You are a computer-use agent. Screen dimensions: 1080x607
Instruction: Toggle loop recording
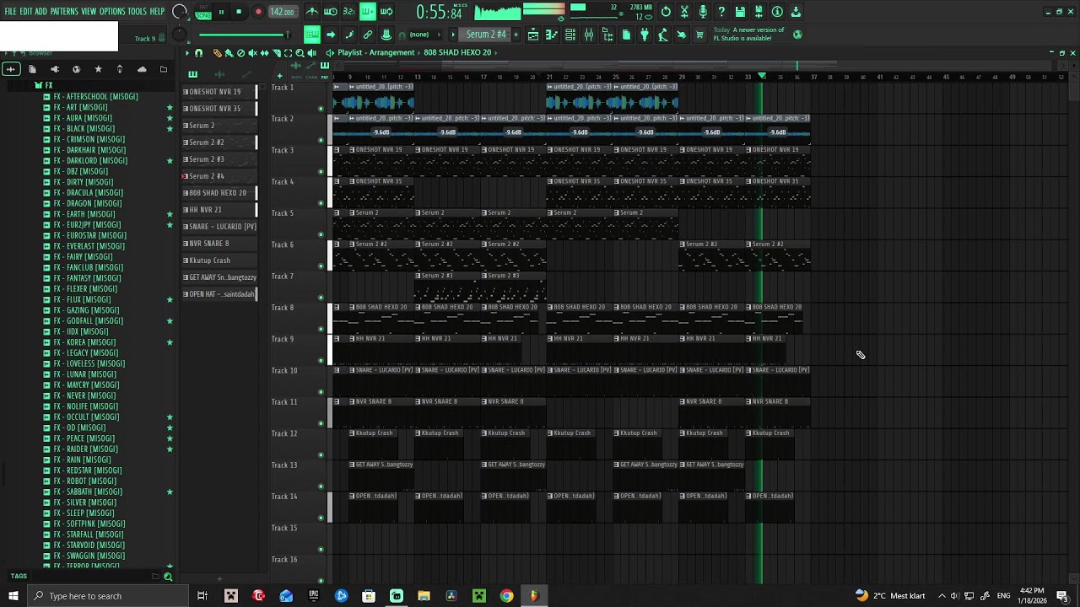tap(386, 12)
